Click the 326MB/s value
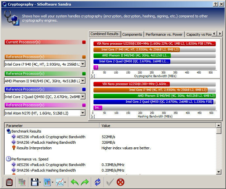 pos(108,142)
